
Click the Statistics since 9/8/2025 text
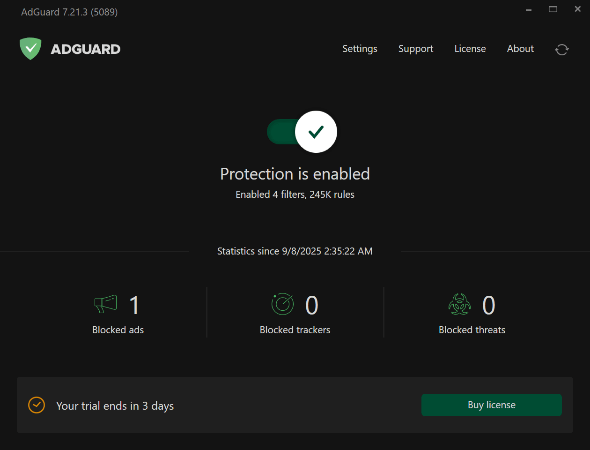(x=295, y=251)
